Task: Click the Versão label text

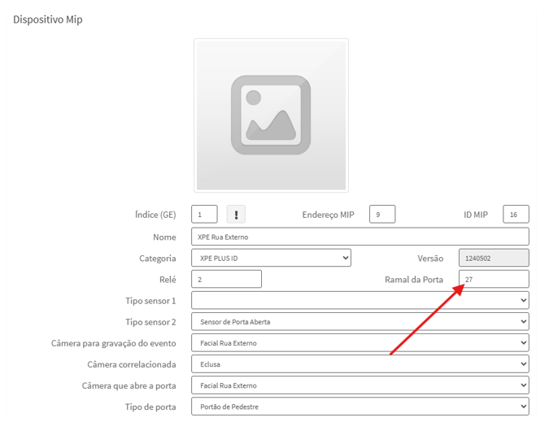Action: [x=429, y=259]
